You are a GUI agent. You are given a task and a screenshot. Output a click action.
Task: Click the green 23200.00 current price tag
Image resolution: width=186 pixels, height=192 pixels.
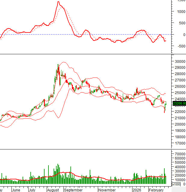[x=179, y=104]
